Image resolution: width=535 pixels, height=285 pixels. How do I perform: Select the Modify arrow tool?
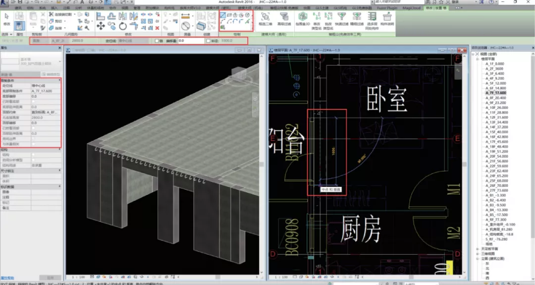tap(6, 17)
